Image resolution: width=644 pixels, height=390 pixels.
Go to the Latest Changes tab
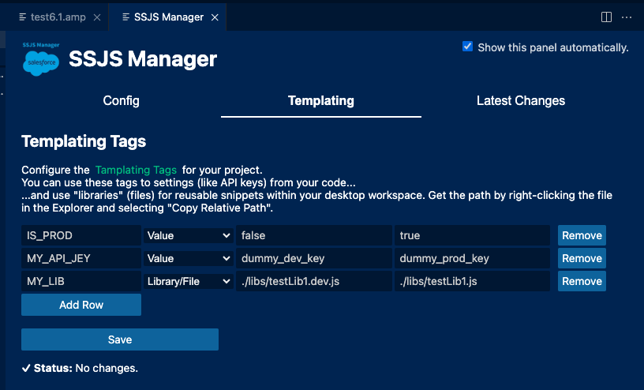(x=521, y=101)
